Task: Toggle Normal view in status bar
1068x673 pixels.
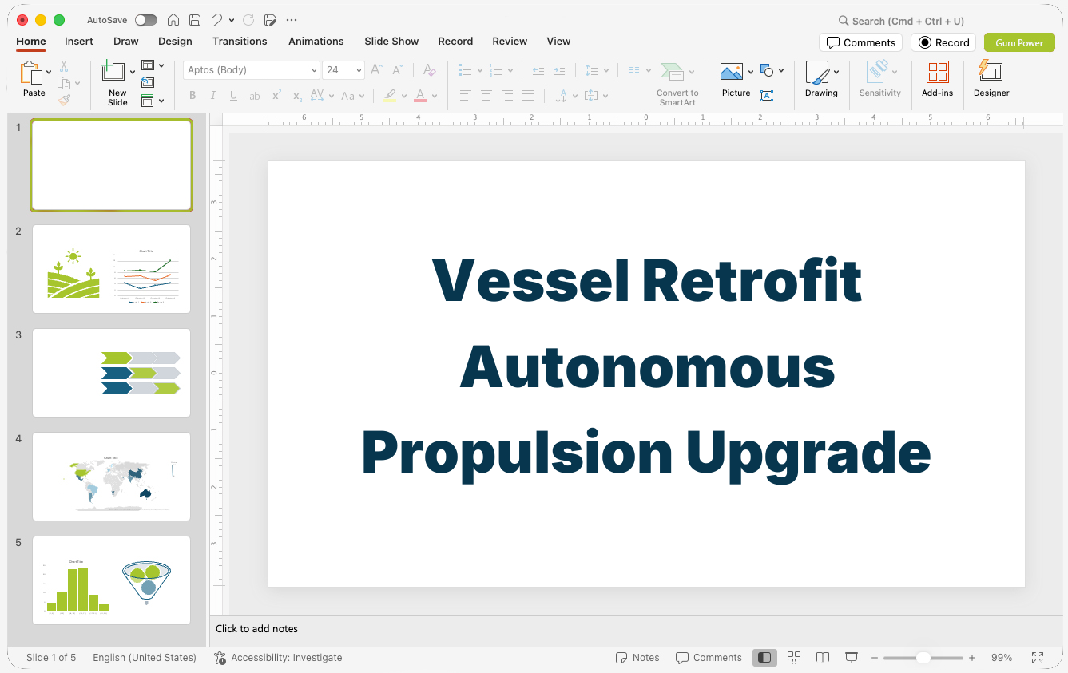Action: [x=764, y=658]
